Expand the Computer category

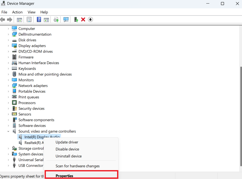(x=8, y=29)
